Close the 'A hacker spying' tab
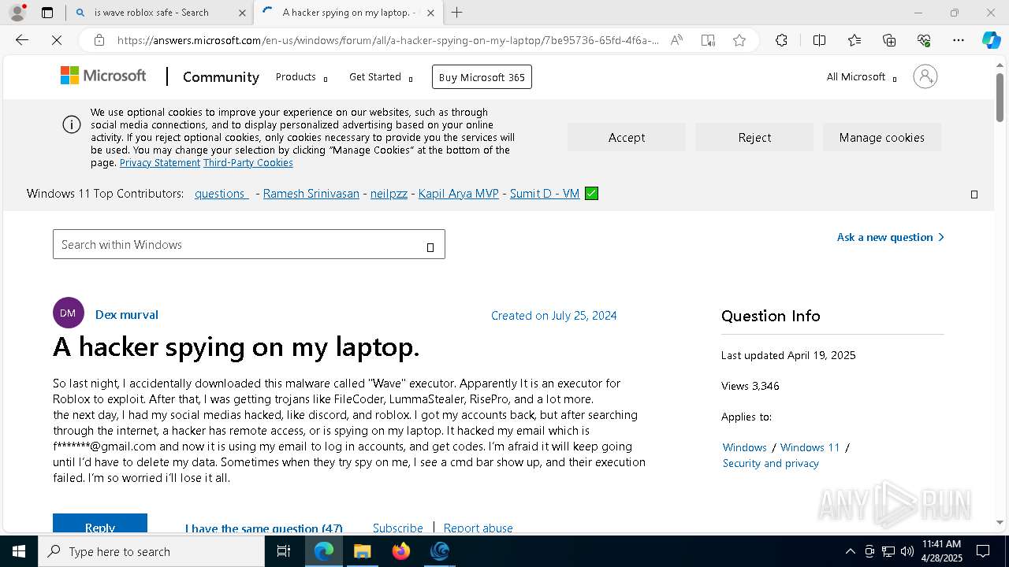1009x567 pixels. pos(430,13)
